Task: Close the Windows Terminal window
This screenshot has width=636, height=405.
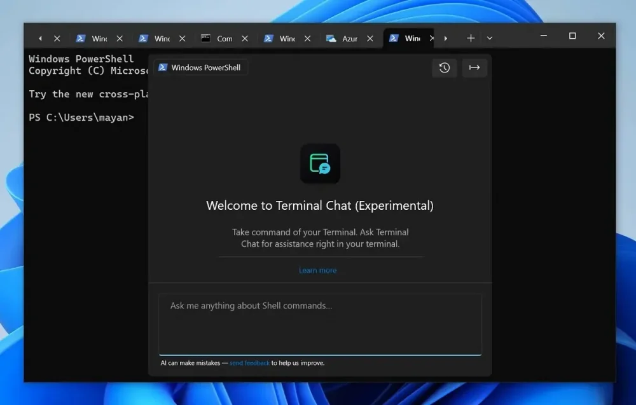Action: click(x=601, y=36)
